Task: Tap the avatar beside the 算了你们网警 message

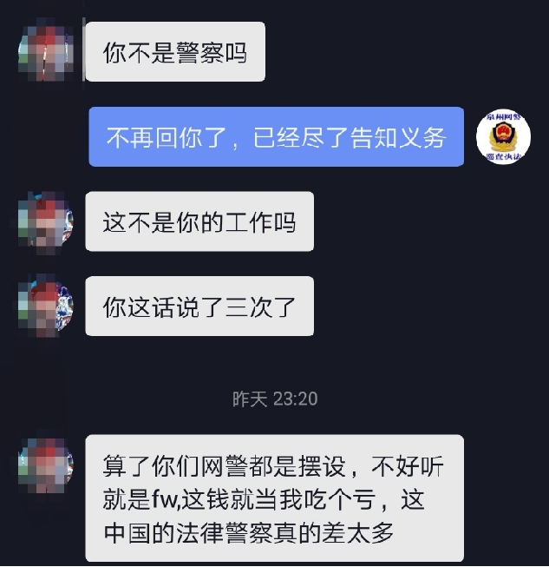Action: point(46,465)
